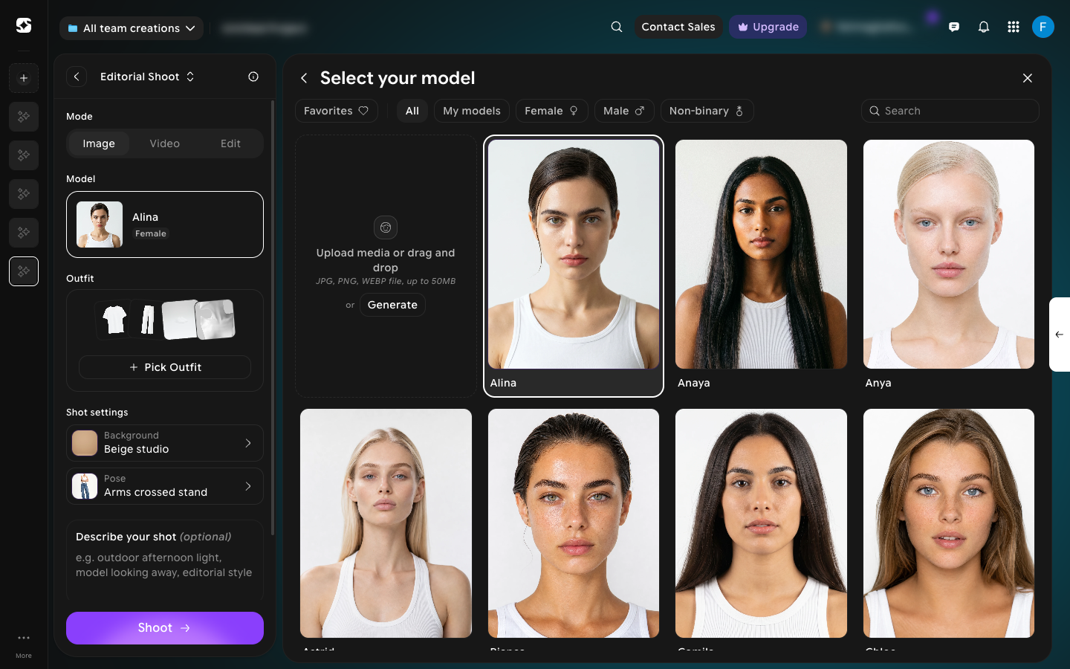Go back using the arrow beside Select your model

coord(304,78)
